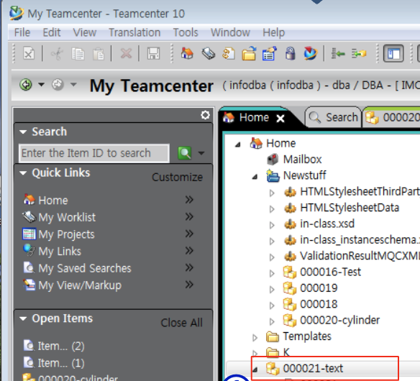420x381 pixels.
Task: Click the chevron next to My Projects
Action: click(189, 234)
